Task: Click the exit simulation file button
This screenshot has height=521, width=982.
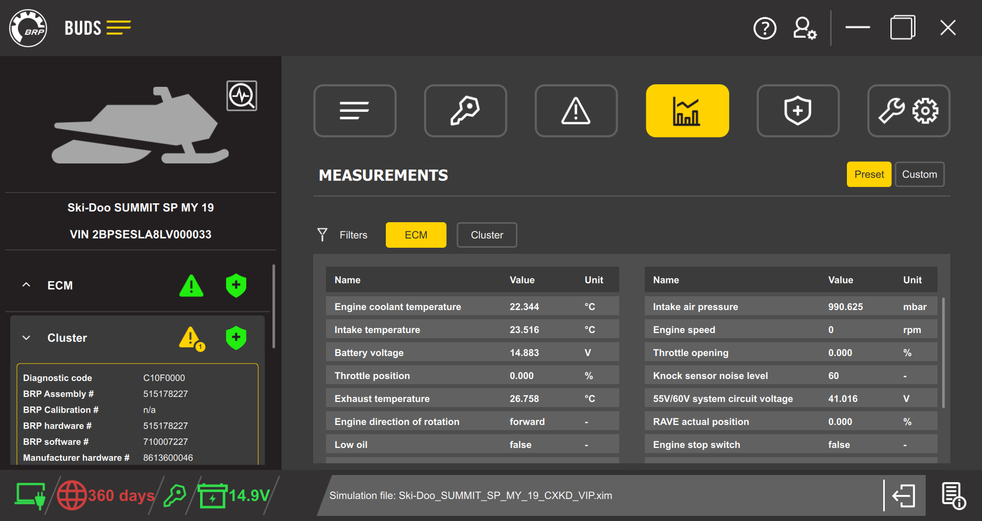Action: point(904,495)
